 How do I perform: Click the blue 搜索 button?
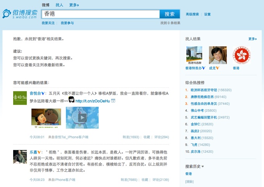(170, 14)
